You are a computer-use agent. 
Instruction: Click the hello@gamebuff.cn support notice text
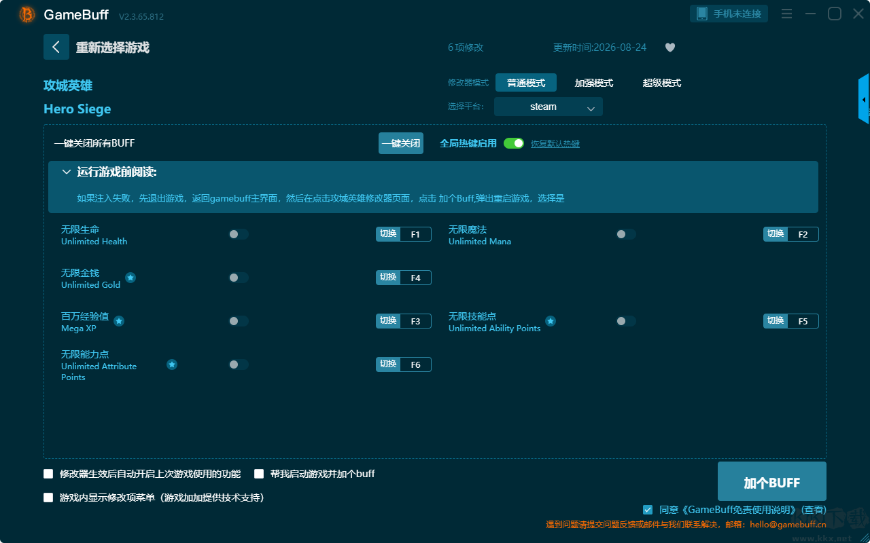(686, 524)
